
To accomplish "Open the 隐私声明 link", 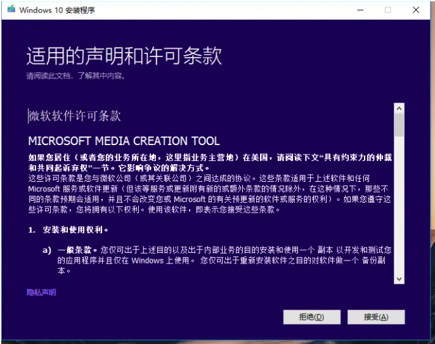I will (x=41, y=292).
